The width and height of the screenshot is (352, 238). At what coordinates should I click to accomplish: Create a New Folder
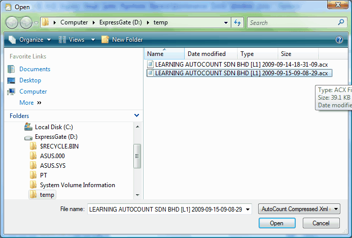[122, 40]
